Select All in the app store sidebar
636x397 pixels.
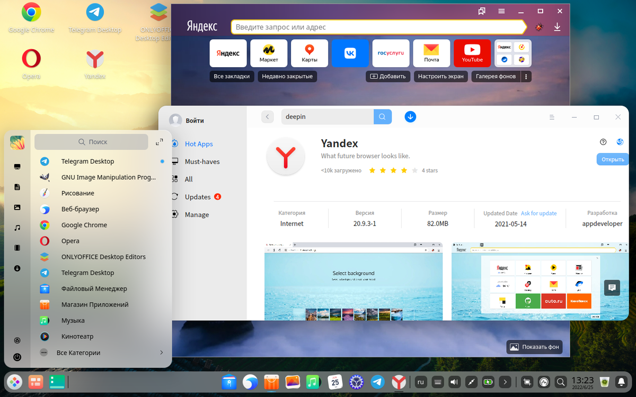188,179
